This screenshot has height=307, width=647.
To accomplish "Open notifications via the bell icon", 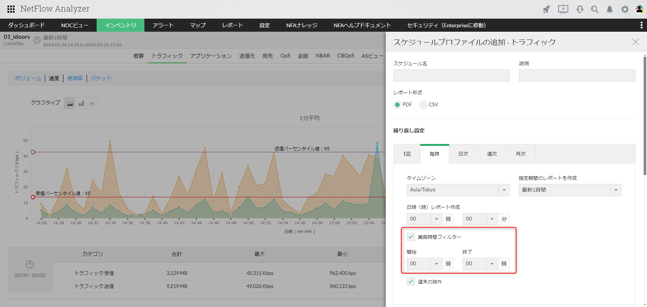I will pyautogui.click(x=610, y=9).
